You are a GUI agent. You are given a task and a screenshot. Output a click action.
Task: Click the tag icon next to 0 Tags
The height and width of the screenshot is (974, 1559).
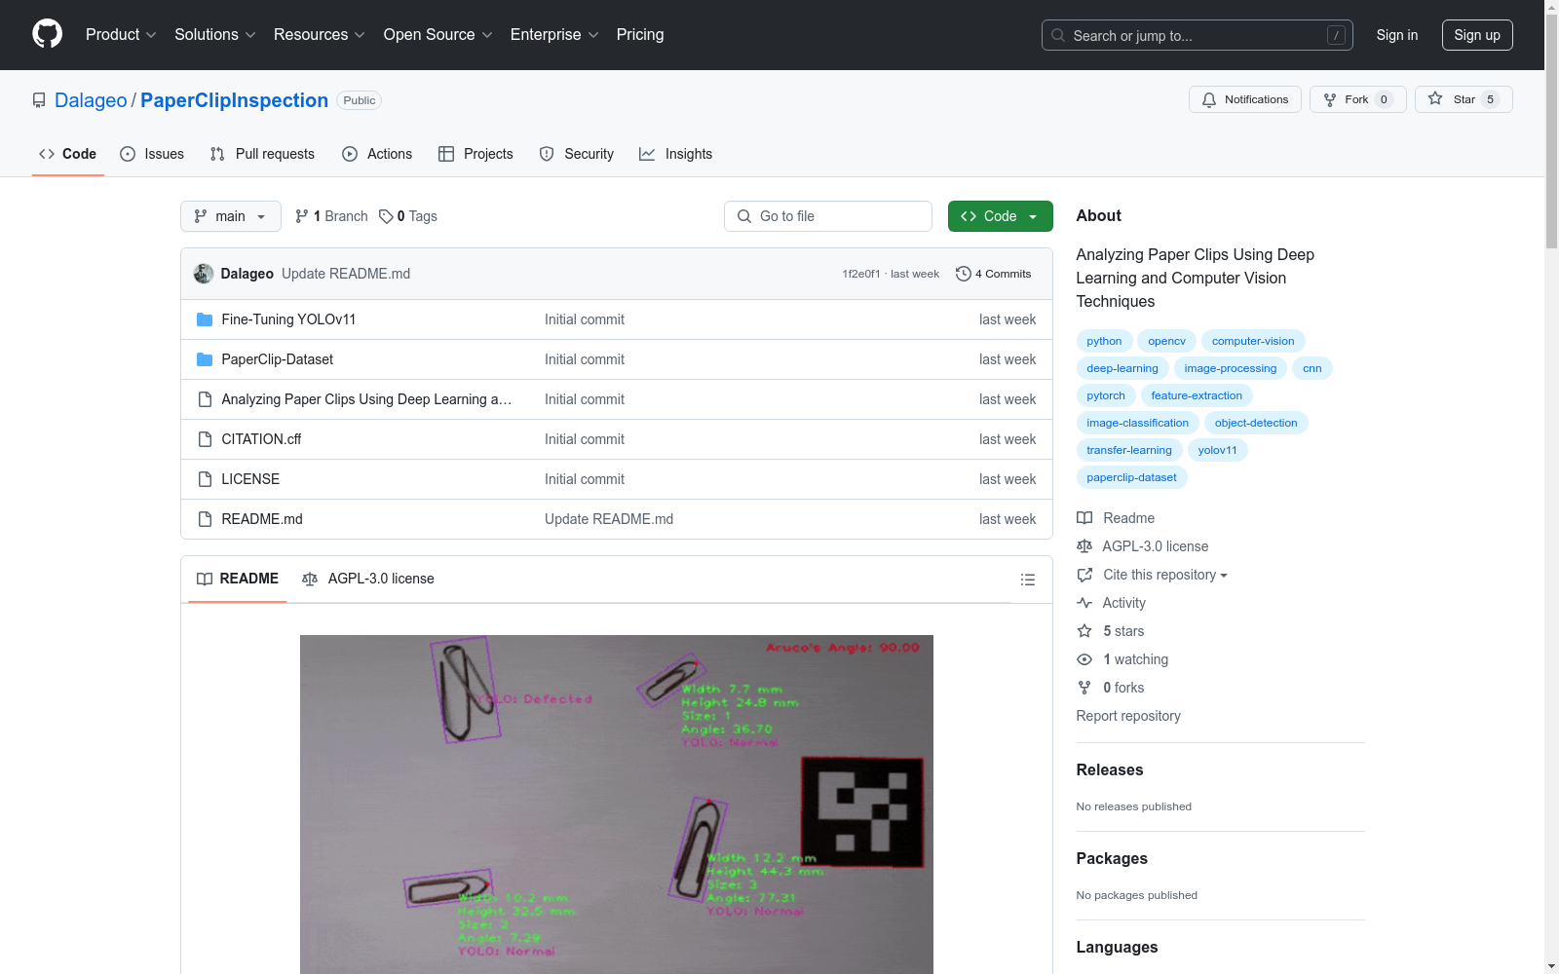(x=386, y=216)
